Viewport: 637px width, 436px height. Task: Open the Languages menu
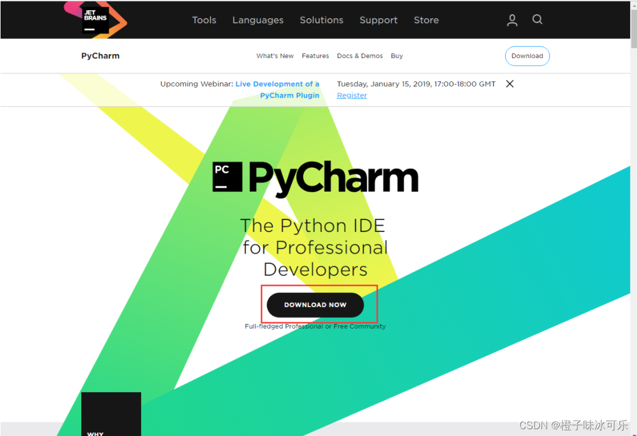258,20
